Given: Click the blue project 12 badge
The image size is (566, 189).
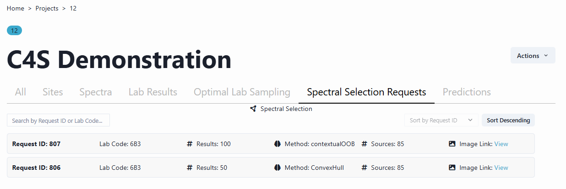Looking at the screenshot, I should (14, 31).
